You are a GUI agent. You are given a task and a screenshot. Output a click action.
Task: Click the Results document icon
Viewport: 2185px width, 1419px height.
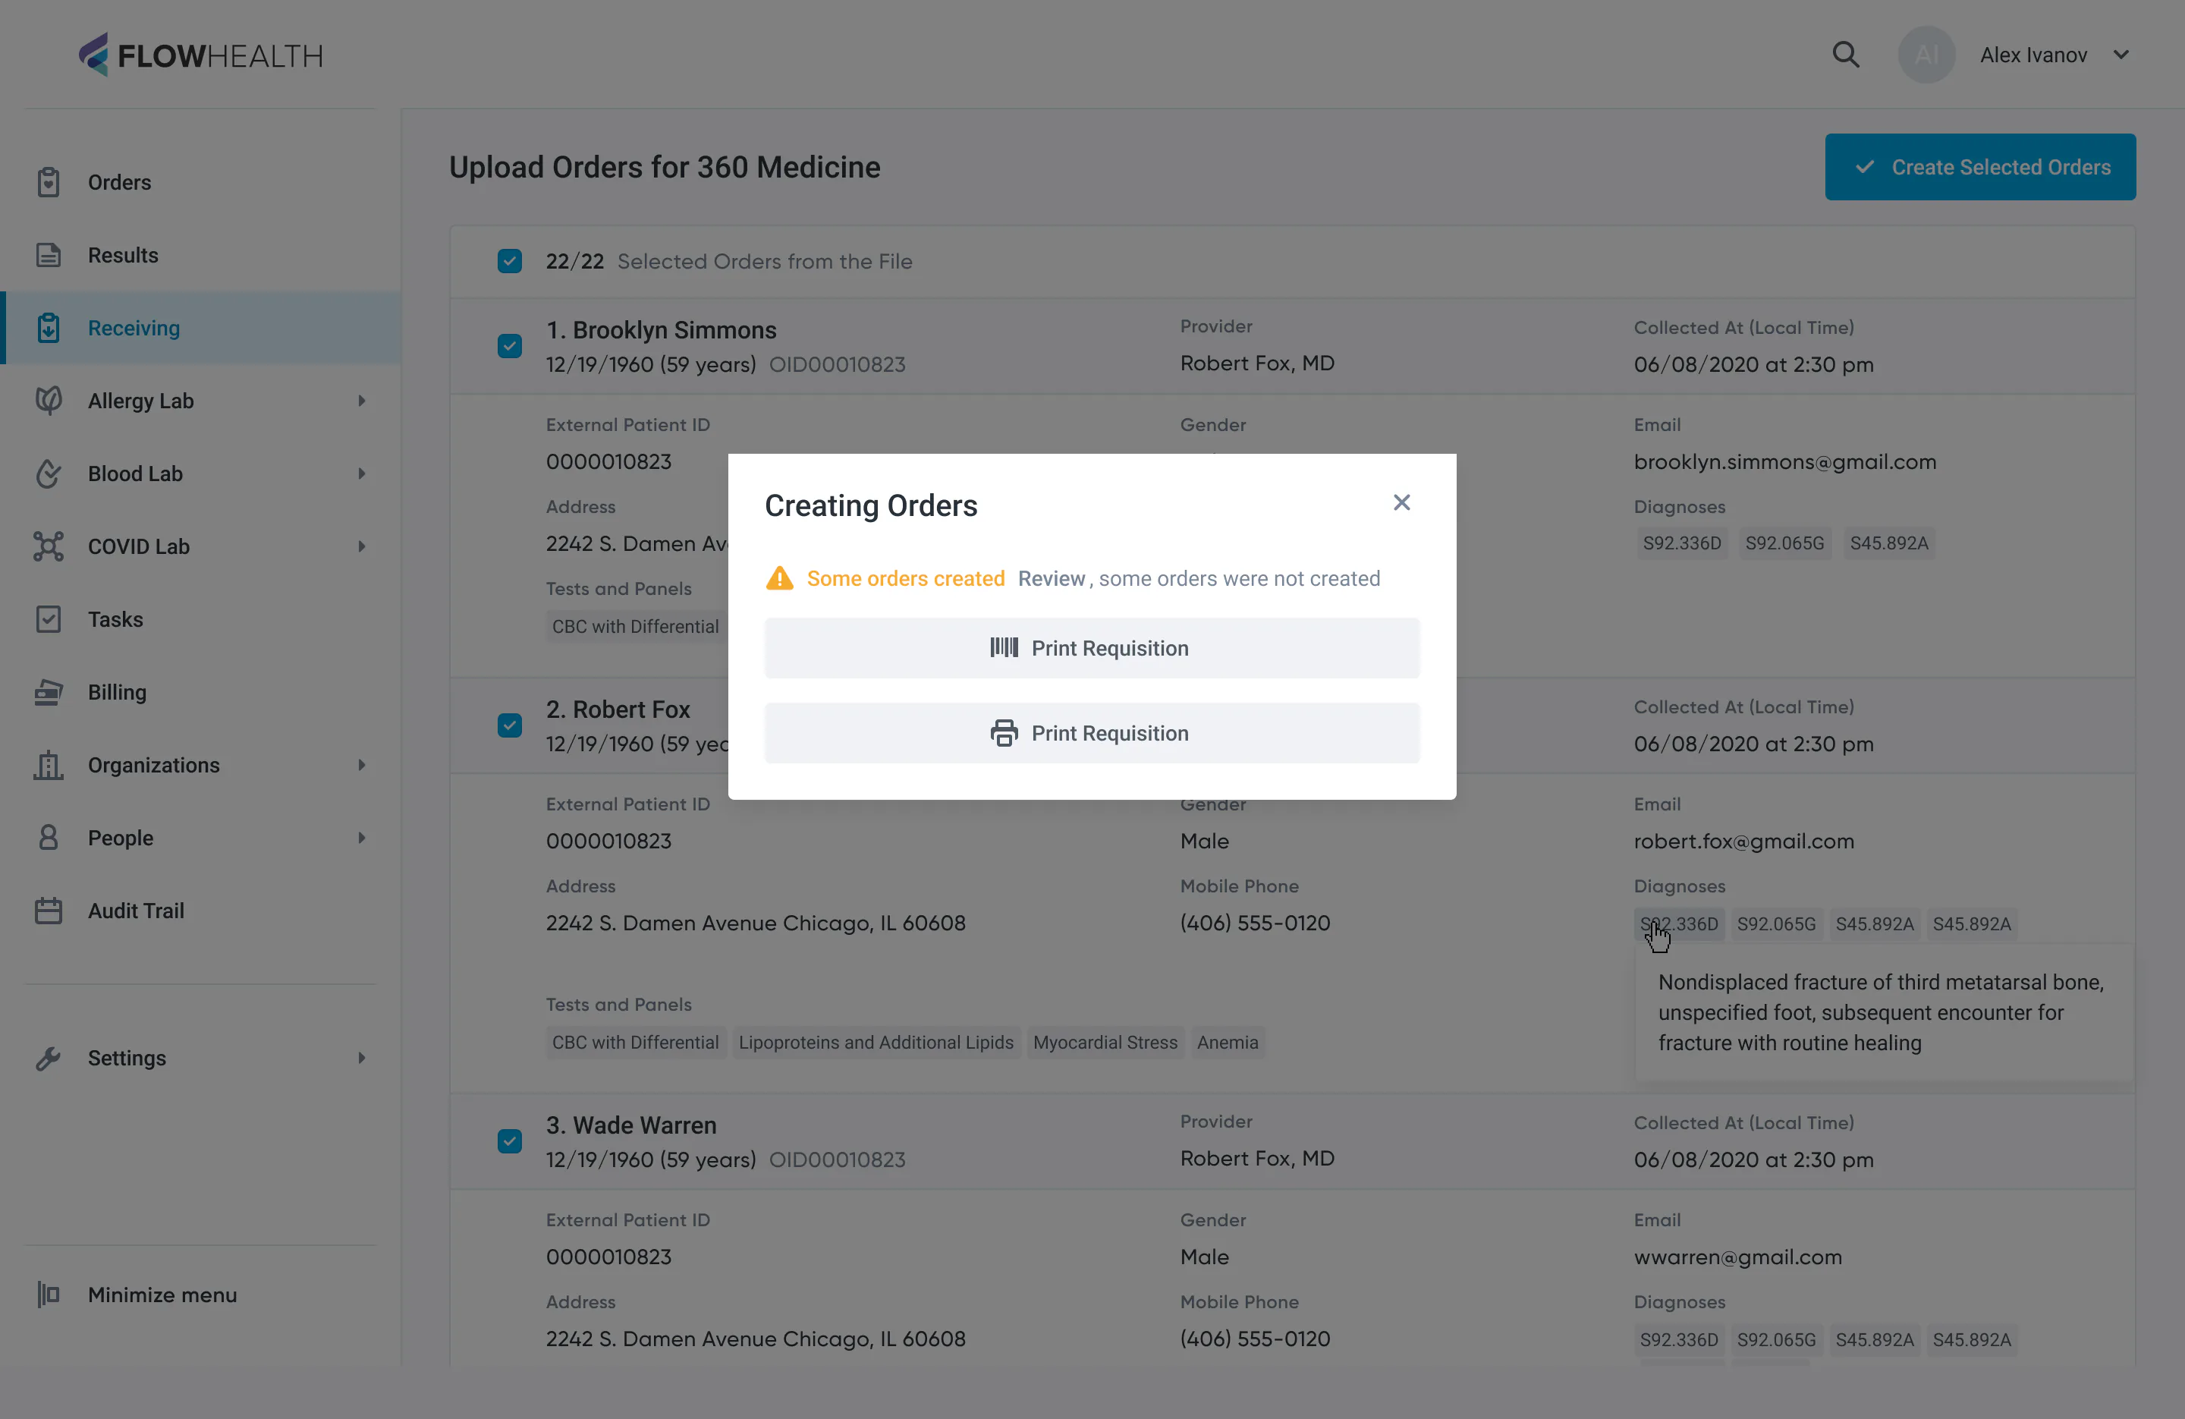49,255
